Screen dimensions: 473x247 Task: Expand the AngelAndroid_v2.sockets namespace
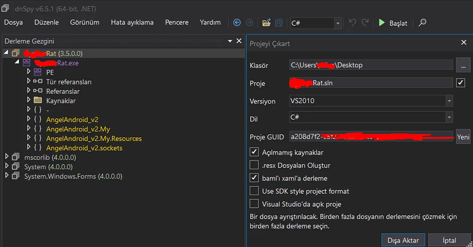pyautogui.click(x=29, y=147)
